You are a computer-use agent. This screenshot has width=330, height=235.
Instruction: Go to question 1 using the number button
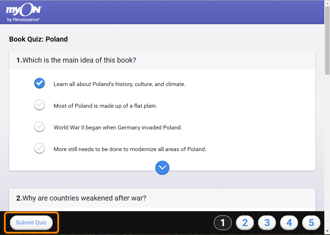(x=223, y=223)
